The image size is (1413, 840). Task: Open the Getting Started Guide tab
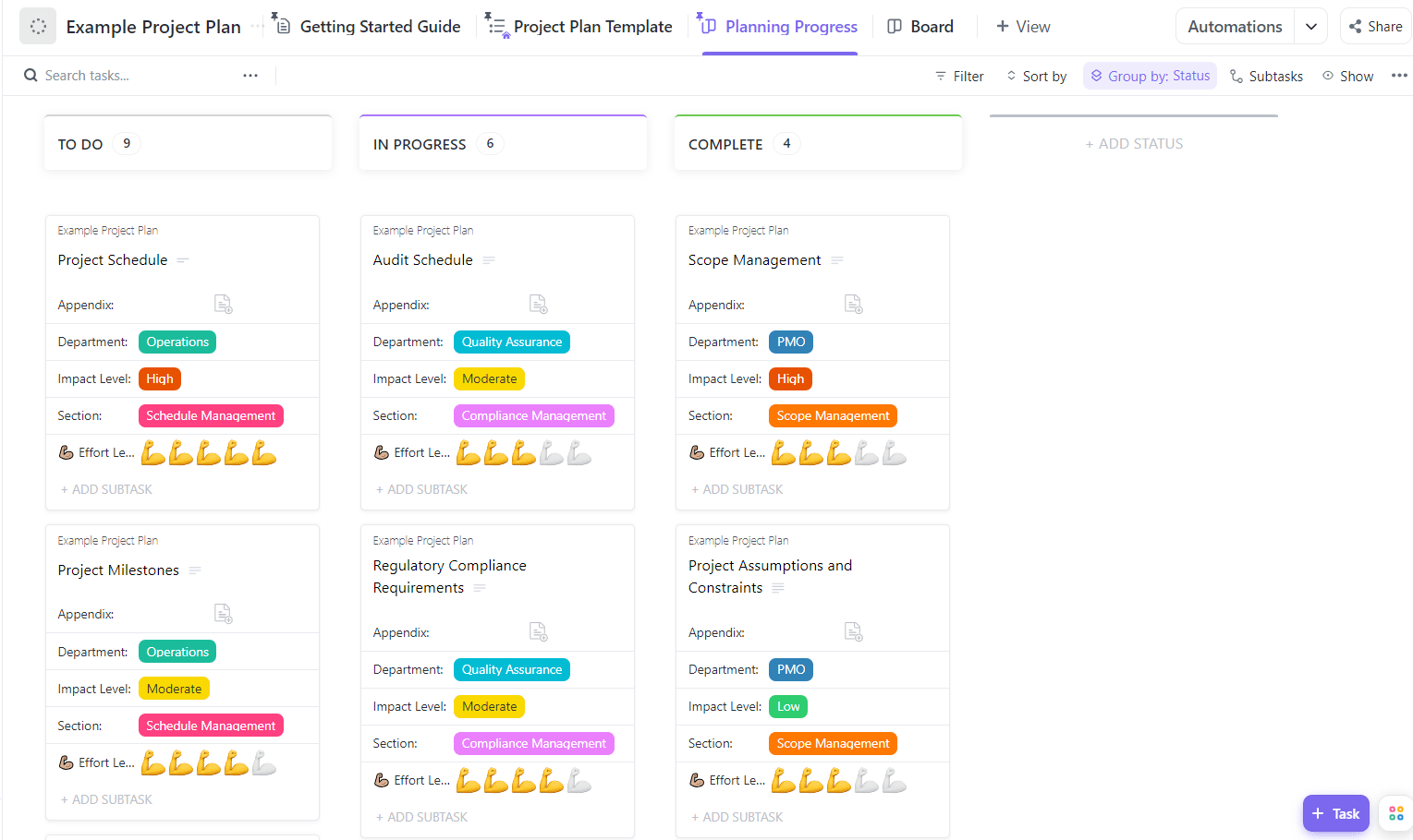click(367, 27)
